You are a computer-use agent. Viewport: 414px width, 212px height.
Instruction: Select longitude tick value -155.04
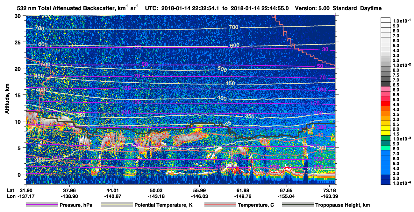click(286, 196)
